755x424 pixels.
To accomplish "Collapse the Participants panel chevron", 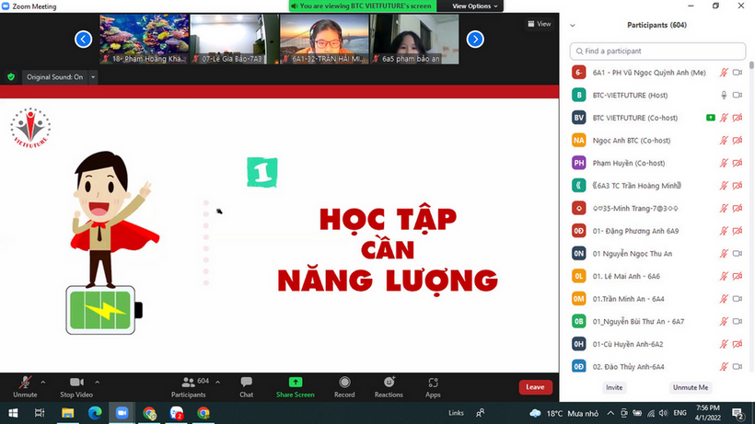I will (574, 26).
